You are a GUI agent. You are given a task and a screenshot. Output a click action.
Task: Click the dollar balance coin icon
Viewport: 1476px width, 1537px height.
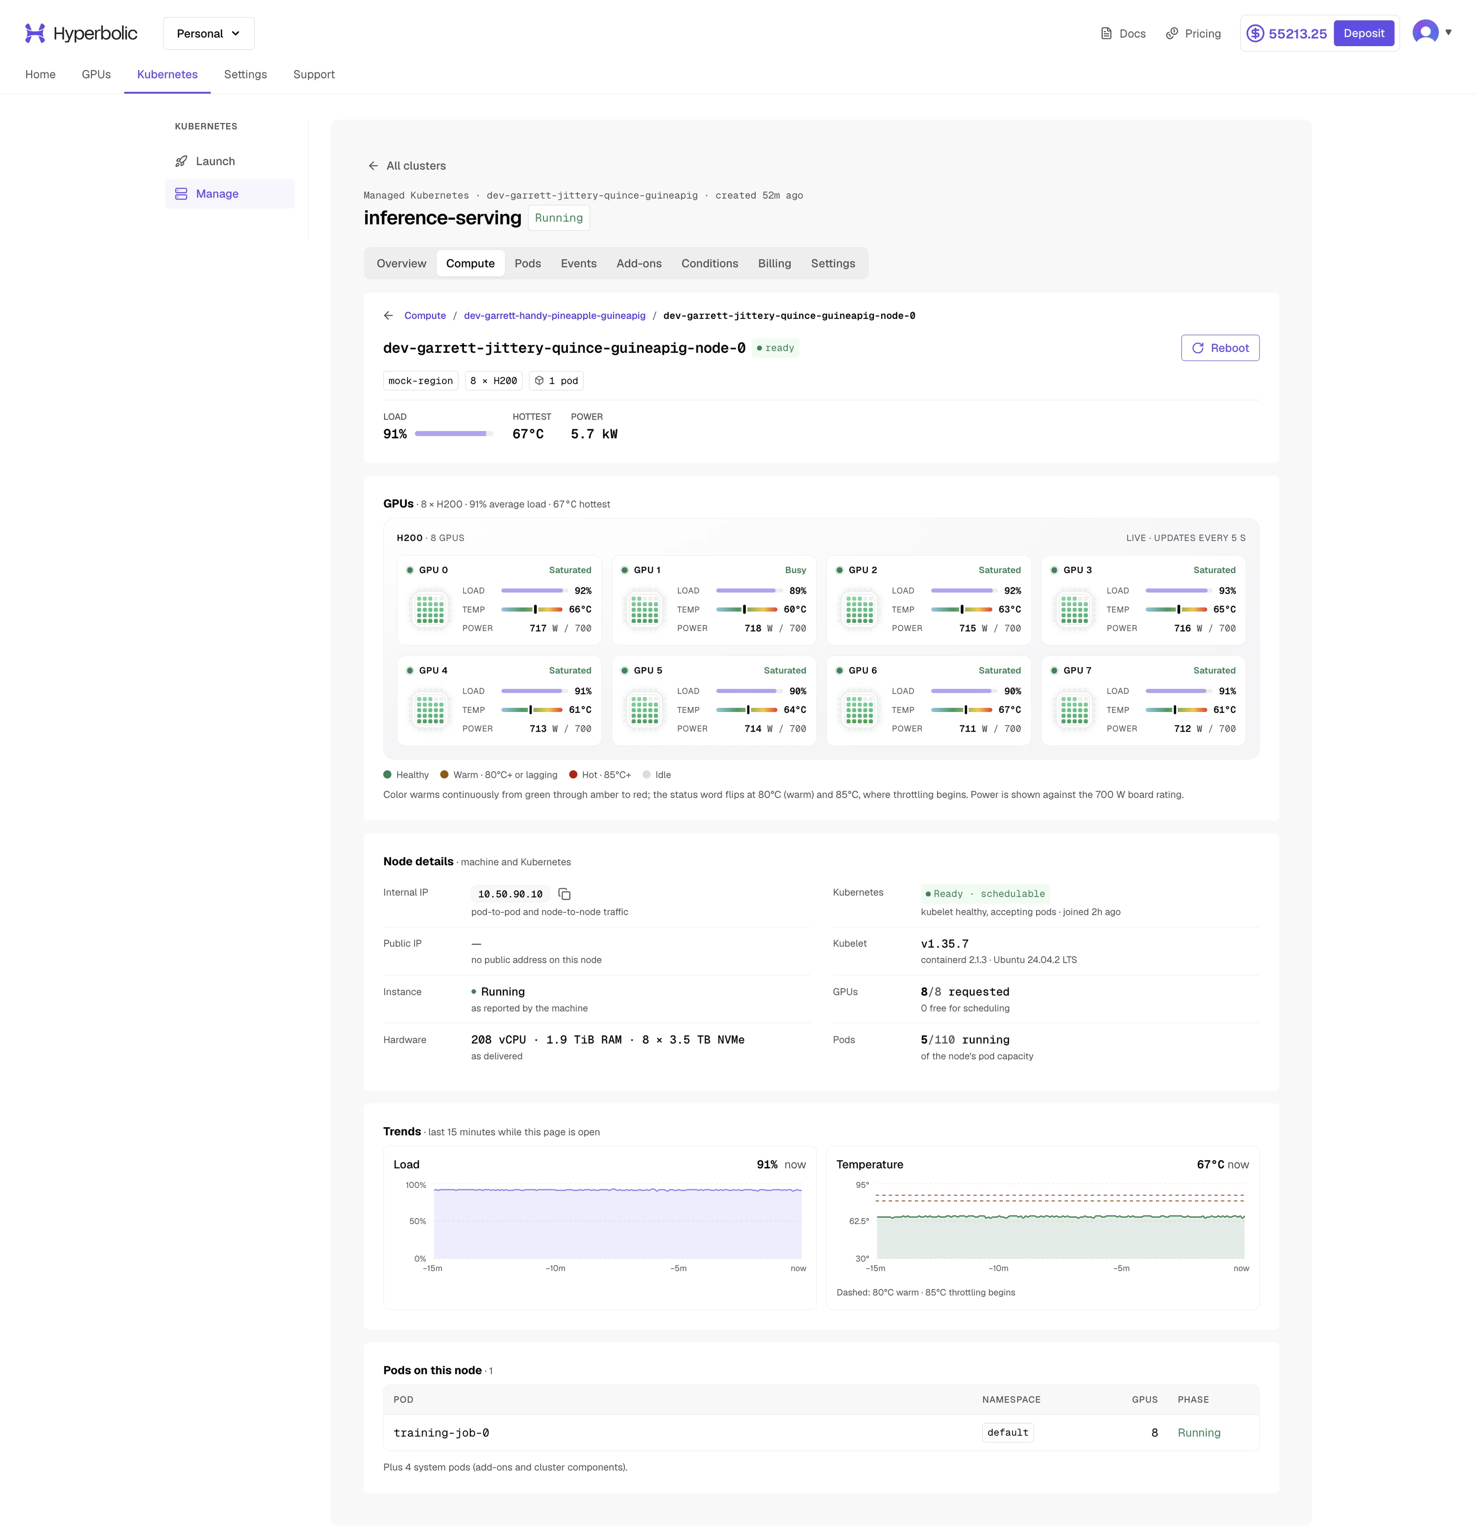click(x=1255, y=34)
